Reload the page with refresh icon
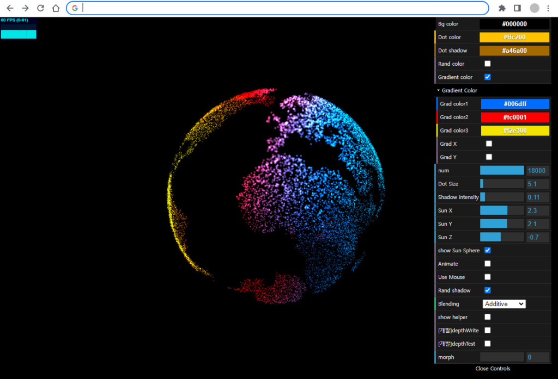This screenshot has width=558, height=379. coord(40,8)
